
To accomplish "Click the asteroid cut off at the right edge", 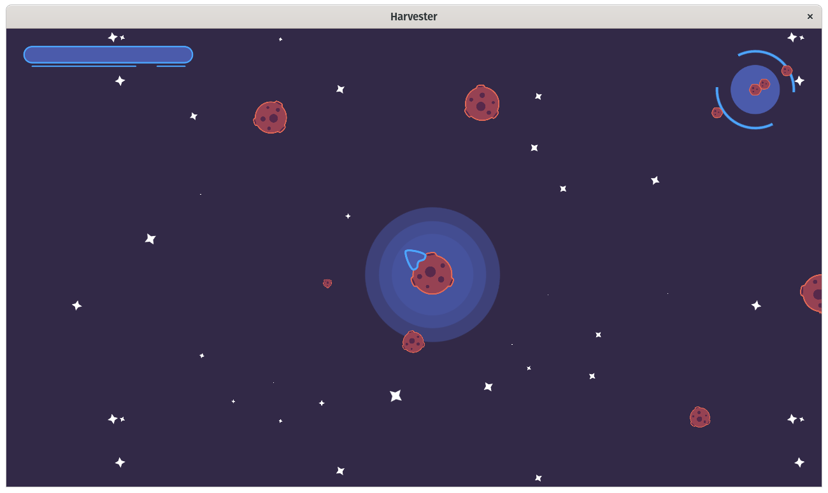I will (x=811, y=293).
